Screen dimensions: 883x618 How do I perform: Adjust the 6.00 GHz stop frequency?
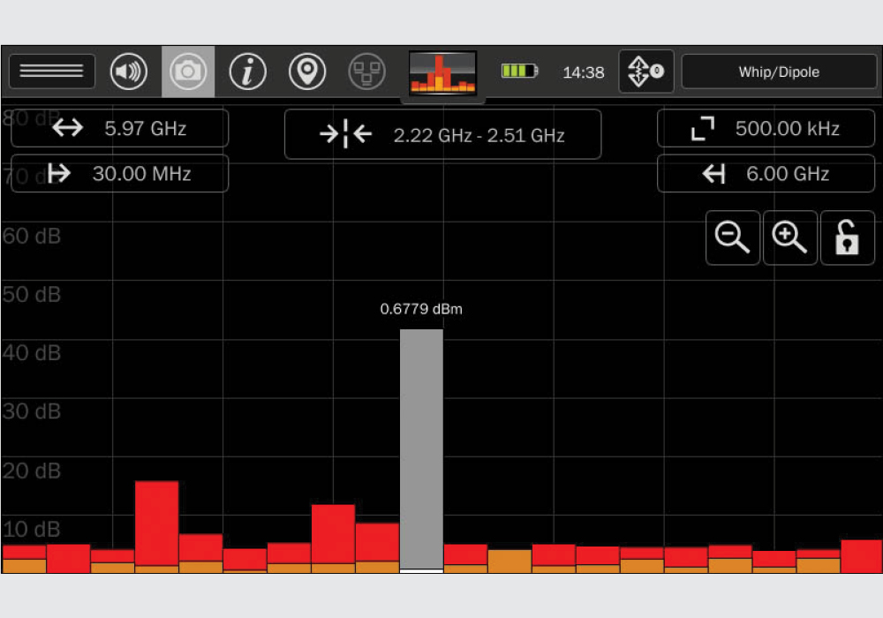tap(766, 174)
